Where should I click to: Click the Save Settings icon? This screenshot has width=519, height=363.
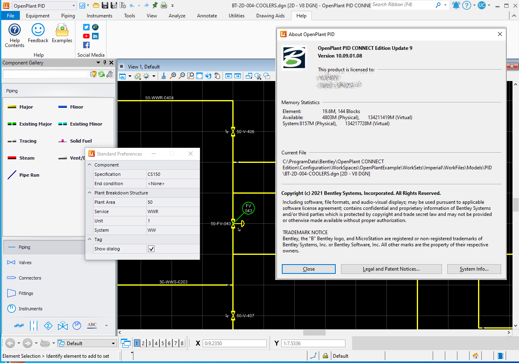pyautogui.click(x=114, y=5)
